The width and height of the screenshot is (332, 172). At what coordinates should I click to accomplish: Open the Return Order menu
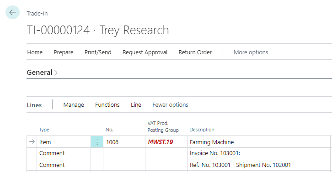195,52
